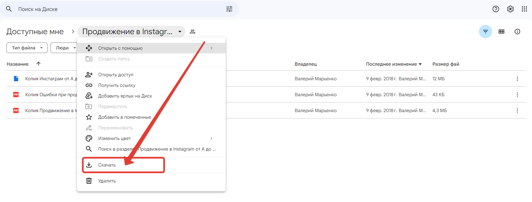Open advanced search filter options icon
Viewport: 532px width, 202px height.
229,9
